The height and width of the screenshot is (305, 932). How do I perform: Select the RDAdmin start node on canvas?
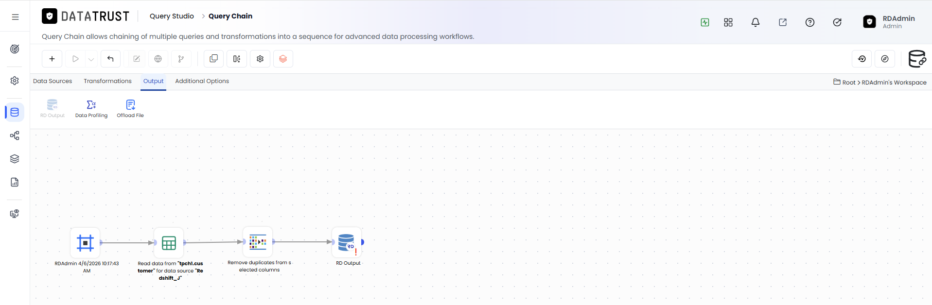tap(85, 242)
